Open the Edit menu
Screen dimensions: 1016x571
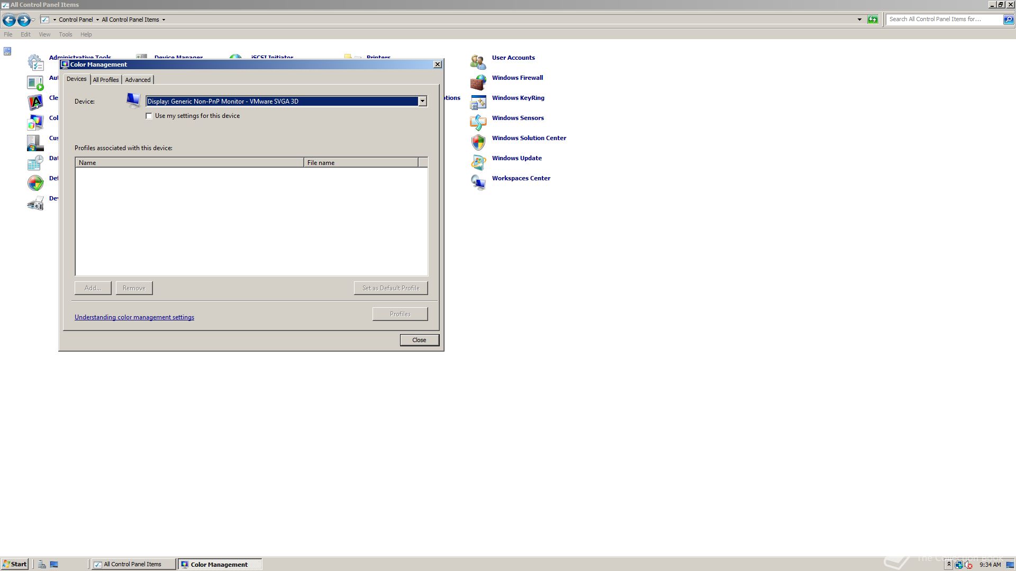coord(25,34)
